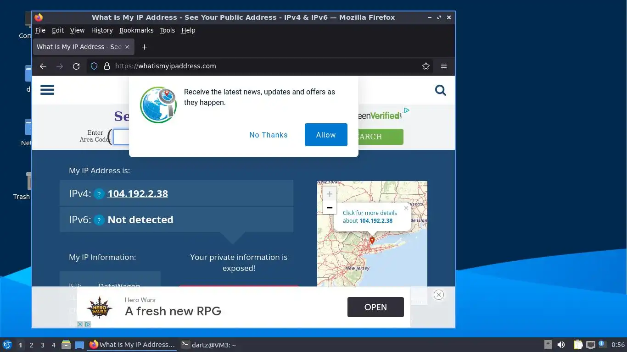Open the clipboard manager tray icon
This screenshot has height=352, width=627.
pos(578,345)
